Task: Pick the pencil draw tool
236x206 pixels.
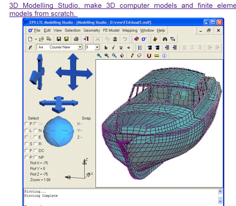Action: pyautogui.click(x=132, y=56)
